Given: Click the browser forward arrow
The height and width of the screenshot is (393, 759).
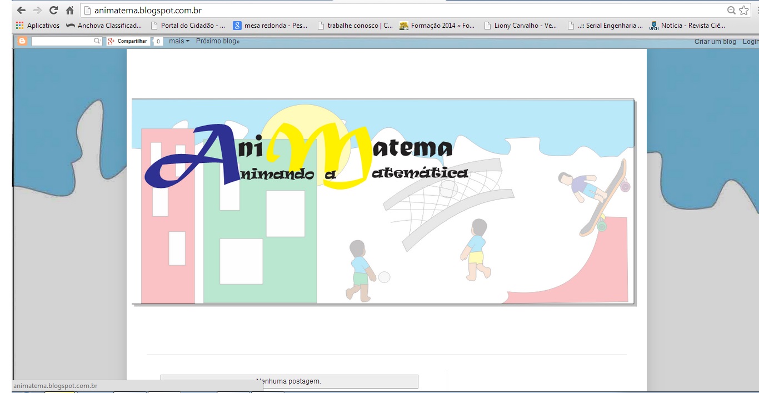Looking at the screenshot, I should (x=37, y=11).
